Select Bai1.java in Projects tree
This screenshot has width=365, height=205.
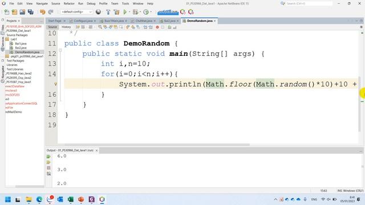pos(21,43)
